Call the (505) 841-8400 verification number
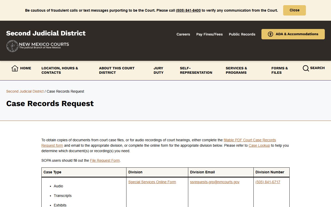Viewport: 331px width, 207px height. tap(188, 11)
